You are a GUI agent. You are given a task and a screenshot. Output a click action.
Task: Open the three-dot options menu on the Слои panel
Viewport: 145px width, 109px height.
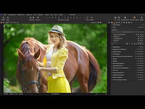coord(144,27)
